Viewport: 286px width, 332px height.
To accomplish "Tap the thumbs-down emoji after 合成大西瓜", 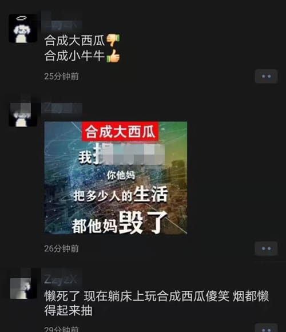I will tap(113, 40).
